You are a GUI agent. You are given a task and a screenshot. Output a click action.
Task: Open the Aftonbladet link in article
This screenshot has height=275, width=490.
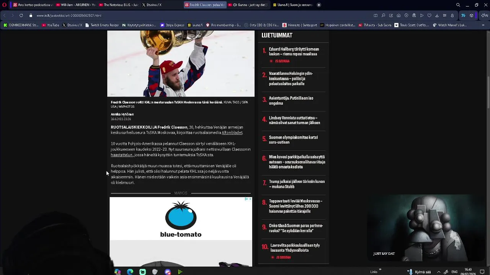coord(232,133)
